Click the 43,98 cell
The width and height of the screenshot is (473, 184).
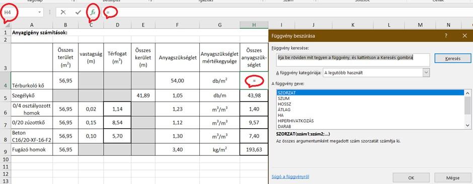254,96
